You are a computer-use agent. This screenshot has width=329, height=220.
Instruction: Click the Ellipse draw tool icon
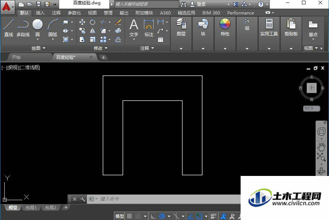pyautogui.click(x=66, y=31)
